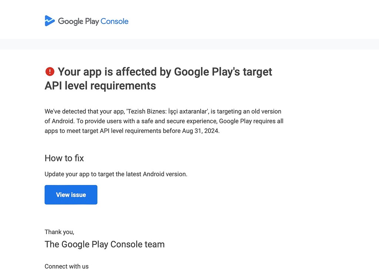Click the 'Thank you,' closing text
This screenshot has height=273, width=379.
click(59, 232)
